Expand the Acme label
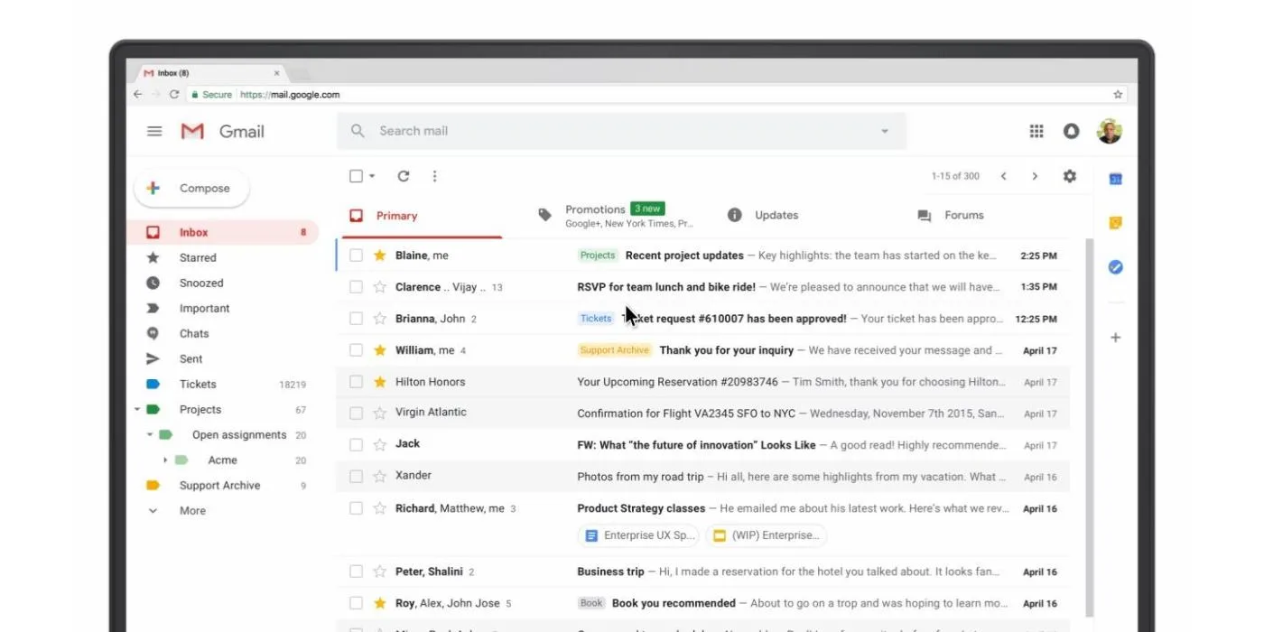Viewport: 1264px width, 632px height. [165, 460]
